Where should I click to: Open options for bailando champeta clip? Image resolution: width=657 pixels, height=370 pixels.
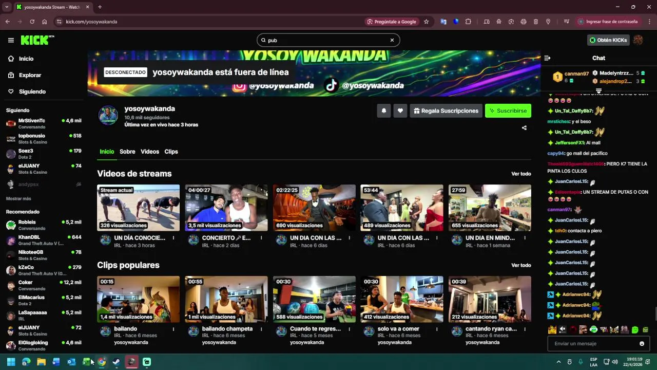click(261, 329)
